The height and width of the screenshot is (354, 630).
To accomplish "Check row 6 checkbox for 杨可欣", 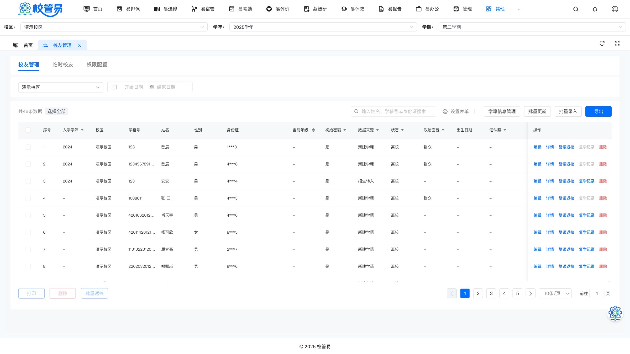I will click(28, 232).
